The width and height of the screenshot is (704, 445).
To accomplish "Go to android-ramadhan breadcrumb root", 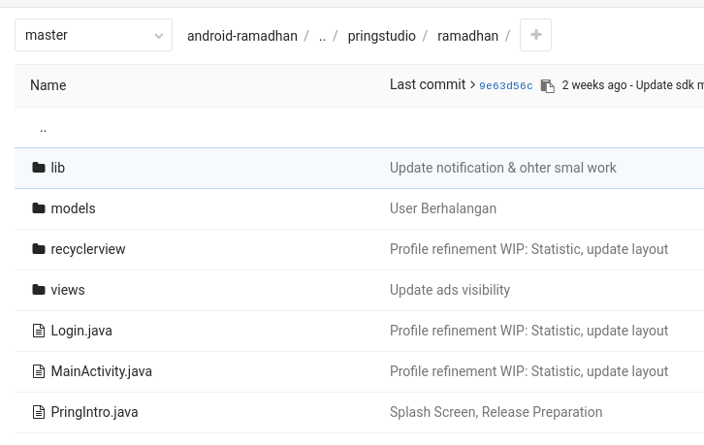I will tap(241, 36).
